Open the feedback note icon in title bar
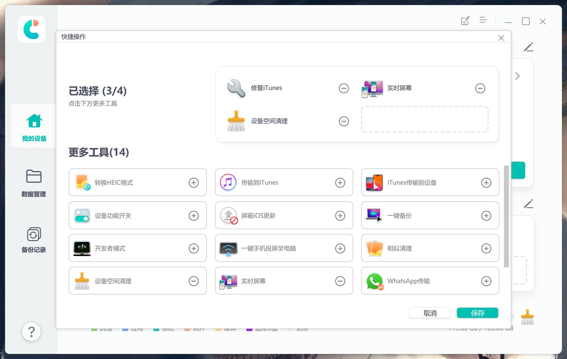Image resolution: width=567 pixels, height=359 pixels. click(x=465, y=21)
